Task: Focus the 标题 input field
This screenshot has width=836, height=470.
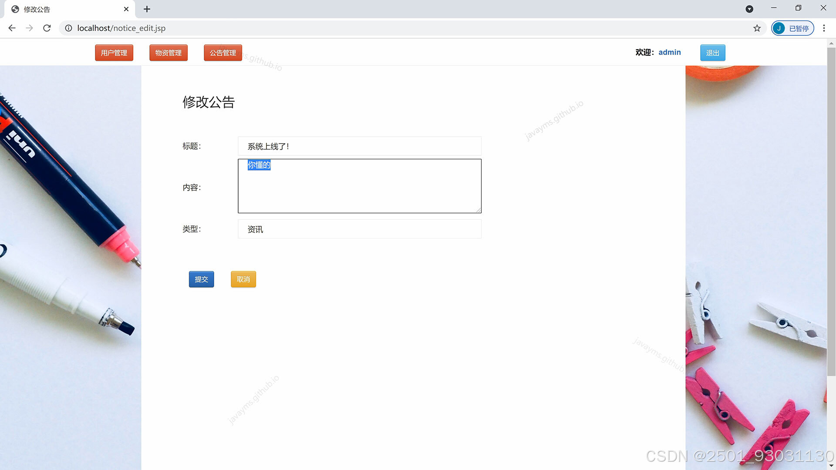Action: coord(360,146)
